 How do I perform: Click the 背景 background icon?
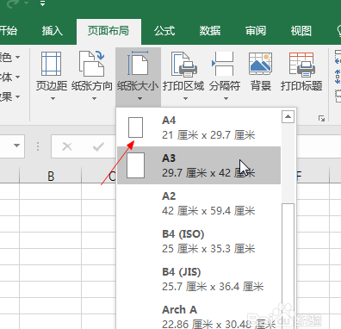pyautogui.click(x=260, y=65)
